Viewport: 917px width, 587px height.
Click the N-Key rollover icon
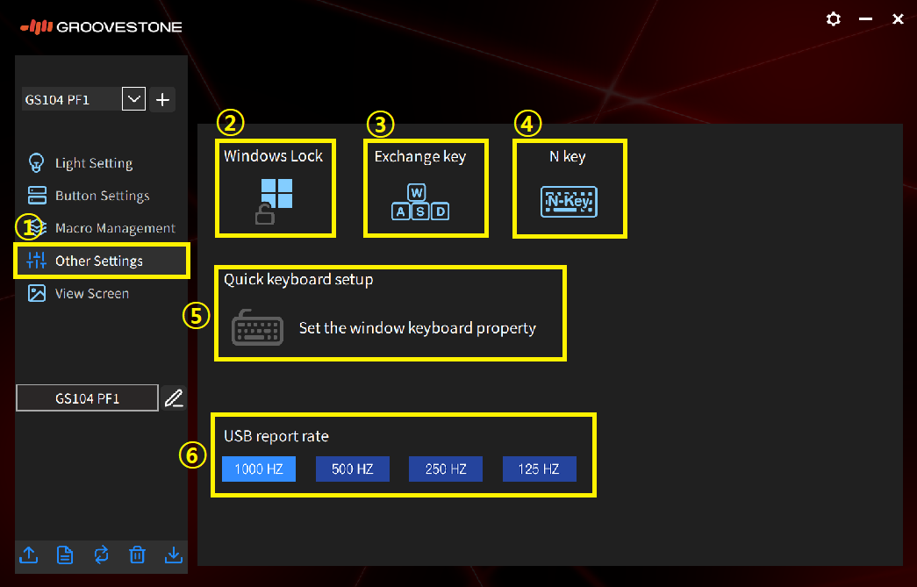point(569,202)
